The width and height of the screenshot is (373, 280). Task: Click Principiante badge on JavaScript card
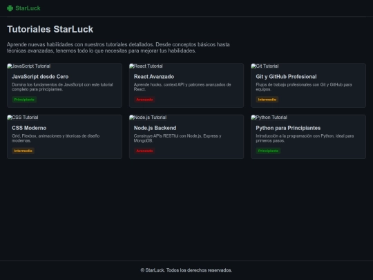pos(24,100)
